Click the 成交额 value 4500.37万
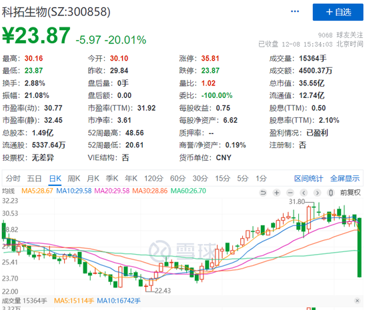 pyautogui.click(x=316, y=71)
